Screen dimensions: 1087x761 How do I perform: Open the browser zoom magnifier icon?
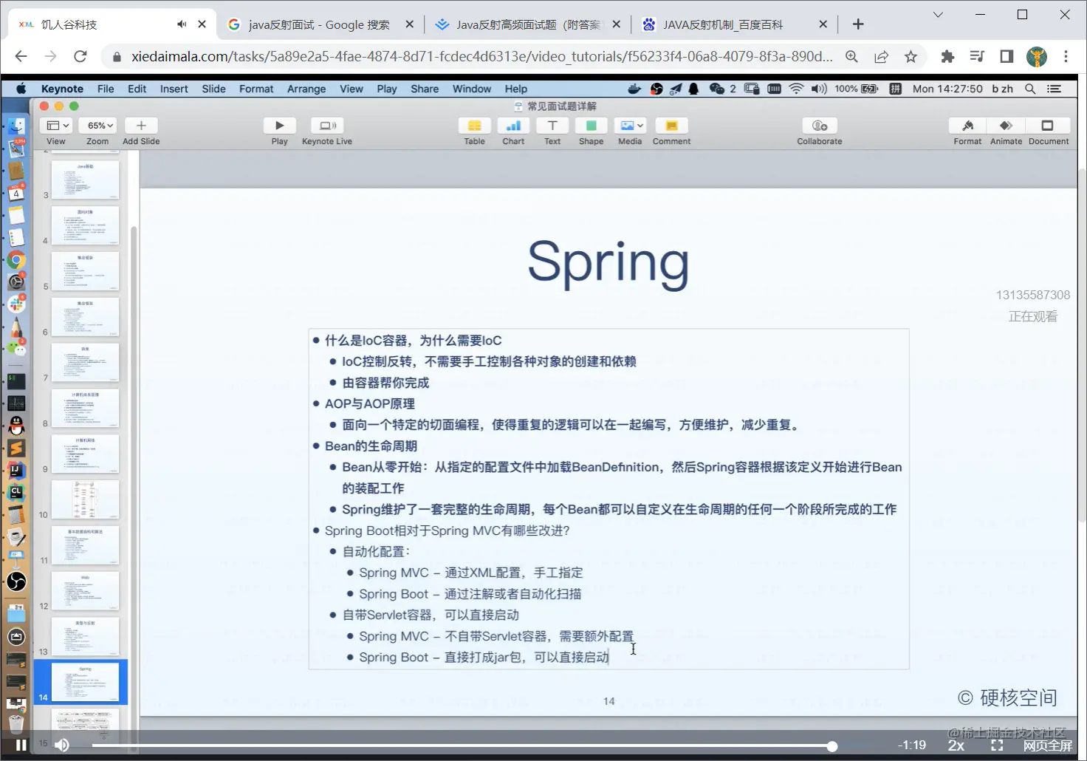click(x=851, y=57)
